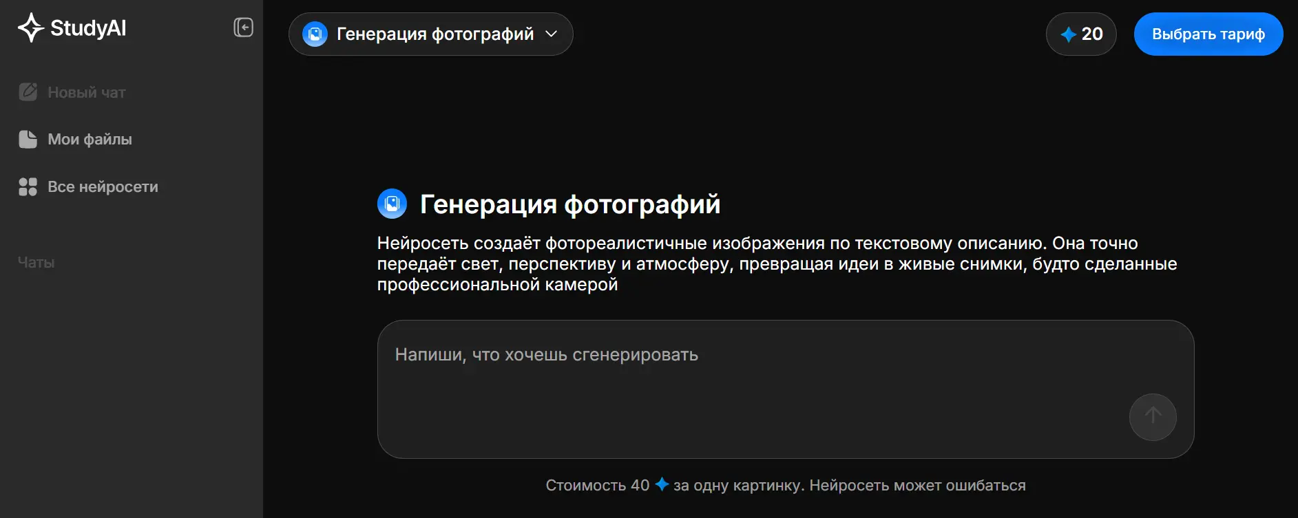Screen dimensions: 1298x518
Task: Click the Мои файлы document icon
Action: (28, 140)
